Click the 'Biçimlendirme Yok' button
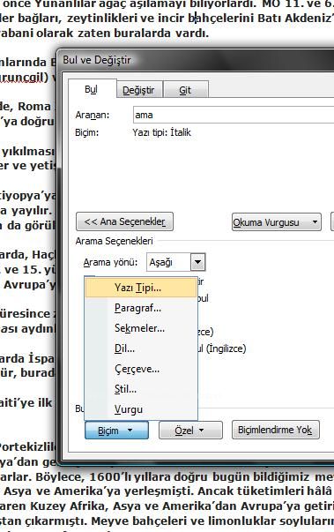The height and width of the screenshot is (532, 334). (x=276, y=430)
